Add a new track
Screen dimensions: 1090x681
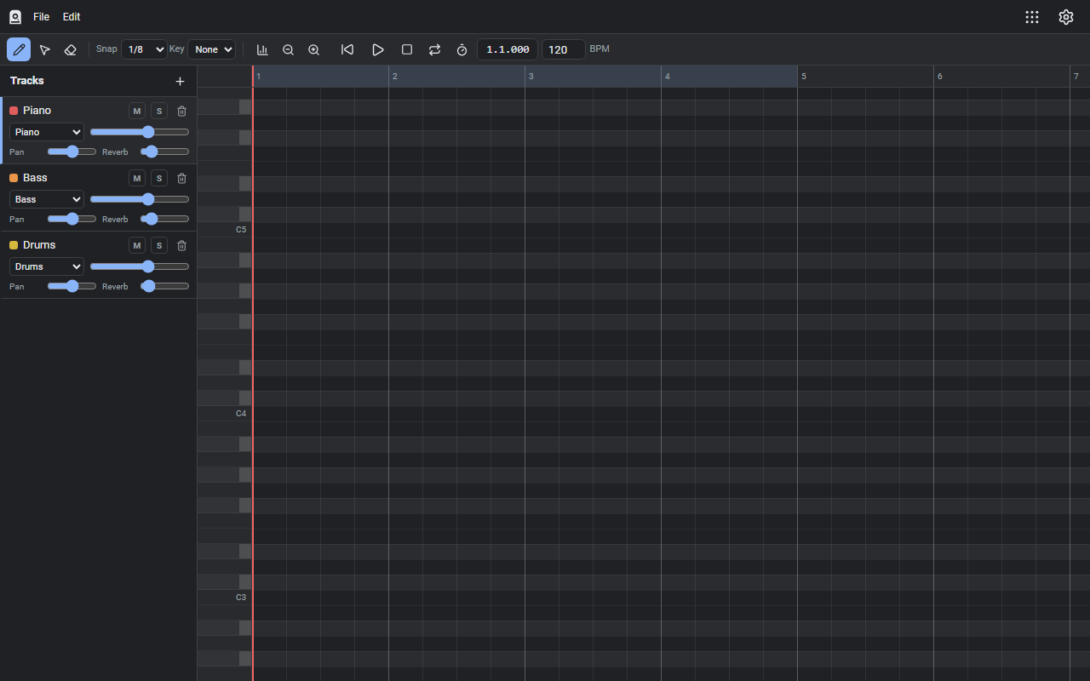pos(180,81)
